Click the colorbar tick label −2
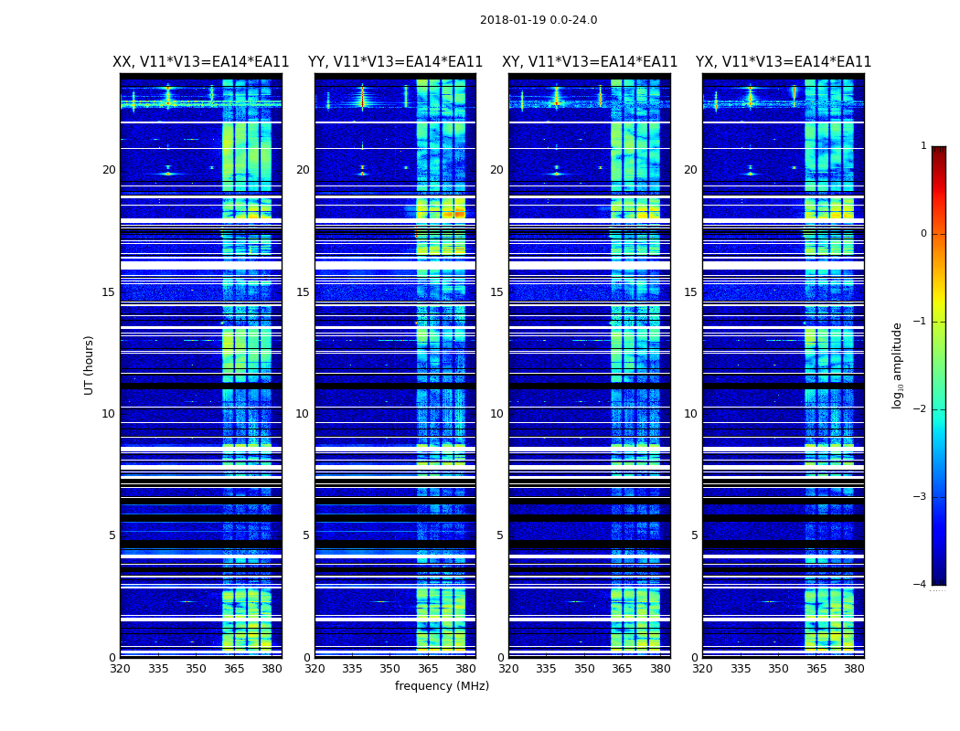Viewport: 960px width, 731px height. click(x=920, y=408)
